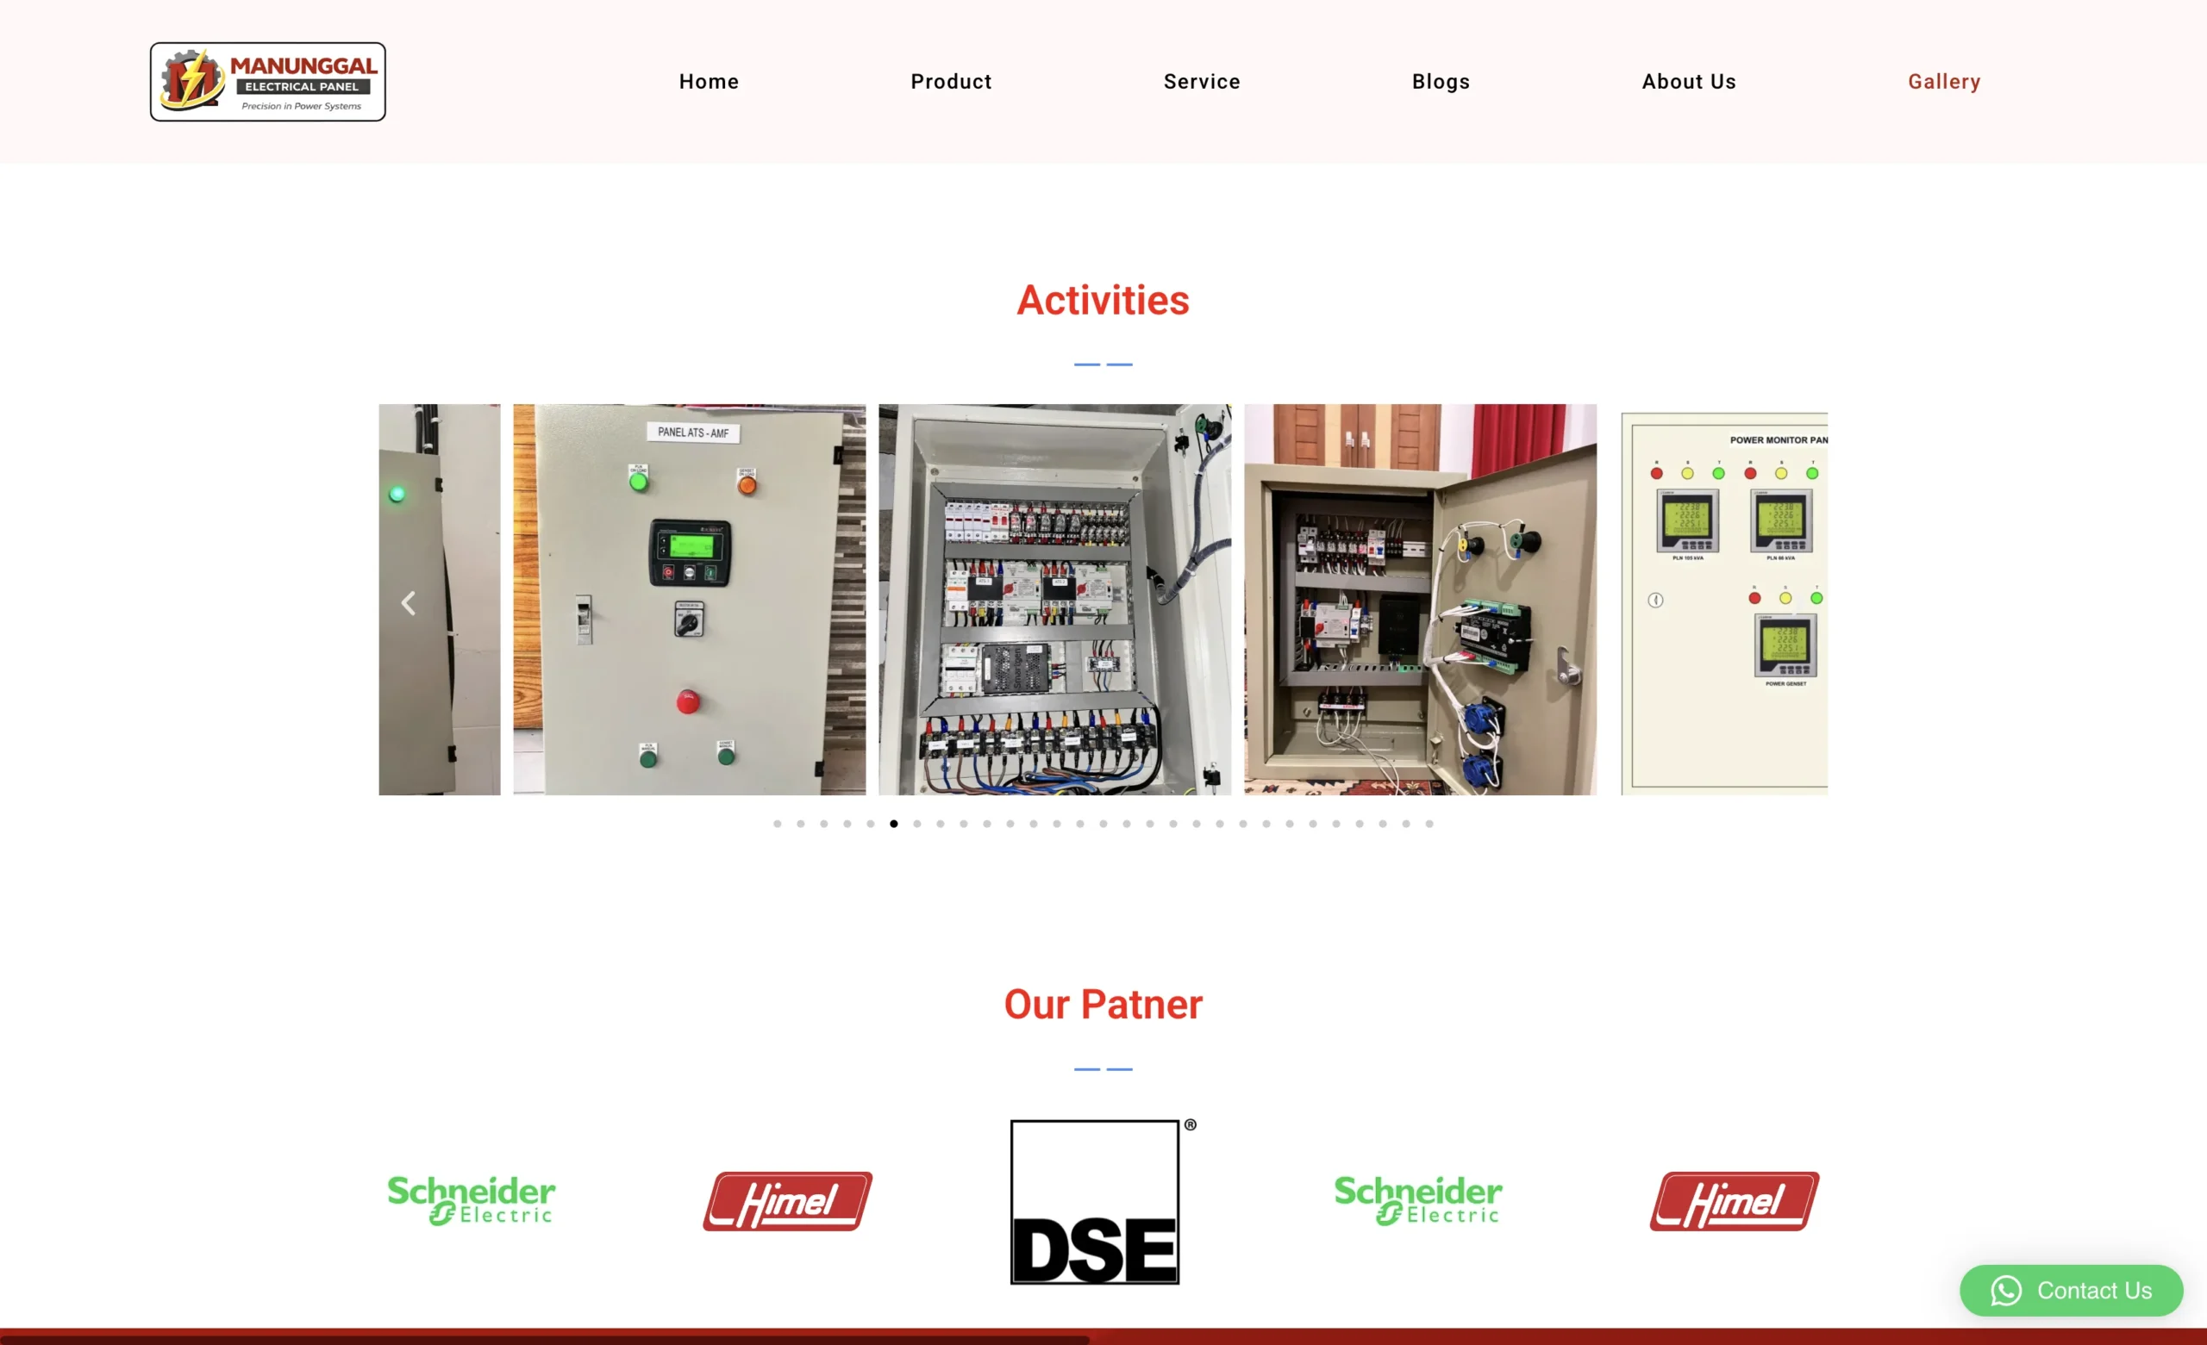Click the Manunggal Electrical Panel logo
The height and width of the screenshot is (1345, 2207).
click(268, 82)
